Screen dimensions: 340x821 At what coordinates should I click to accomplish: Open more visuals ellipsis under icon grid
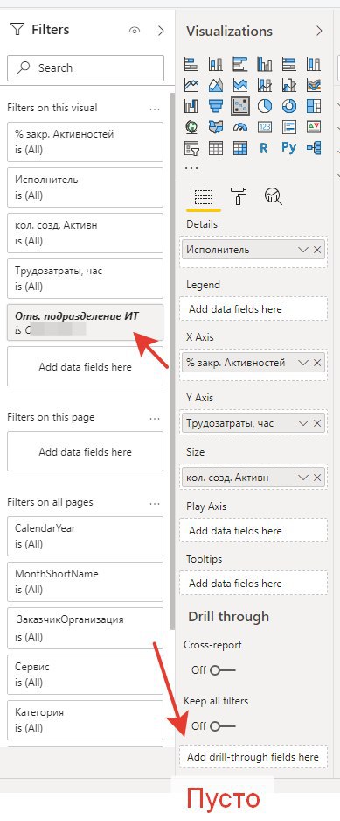pyautogui.click(x=191, y=168)
